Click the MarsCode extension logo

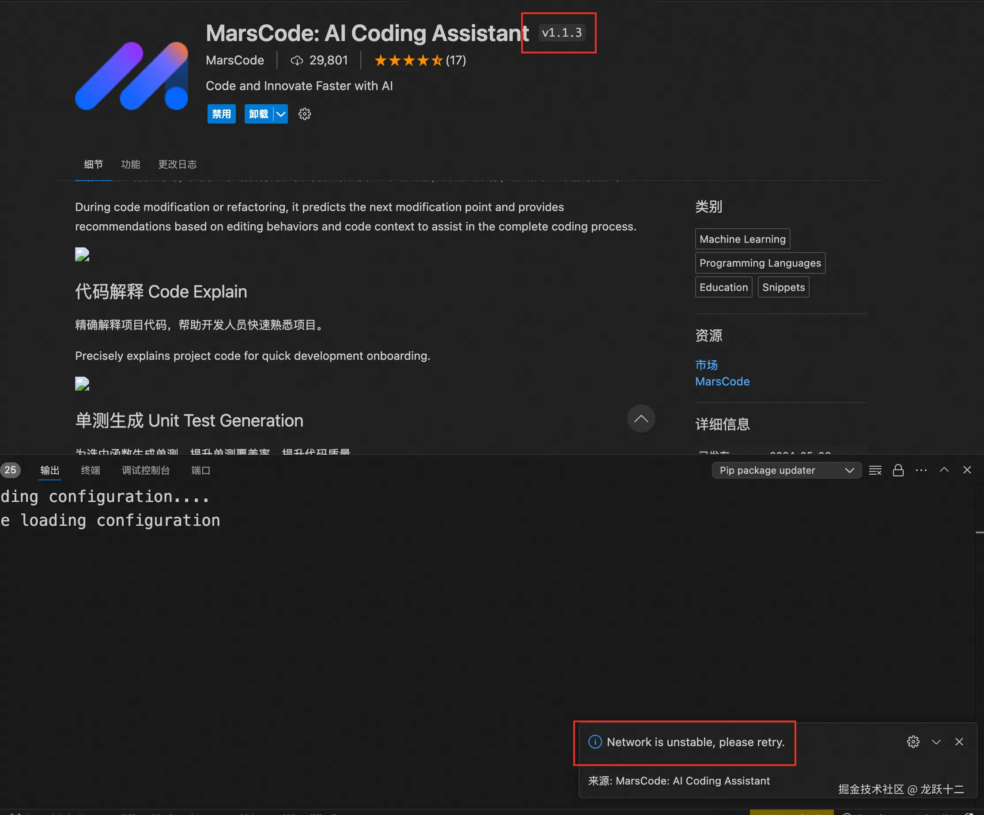coord(132,76)
